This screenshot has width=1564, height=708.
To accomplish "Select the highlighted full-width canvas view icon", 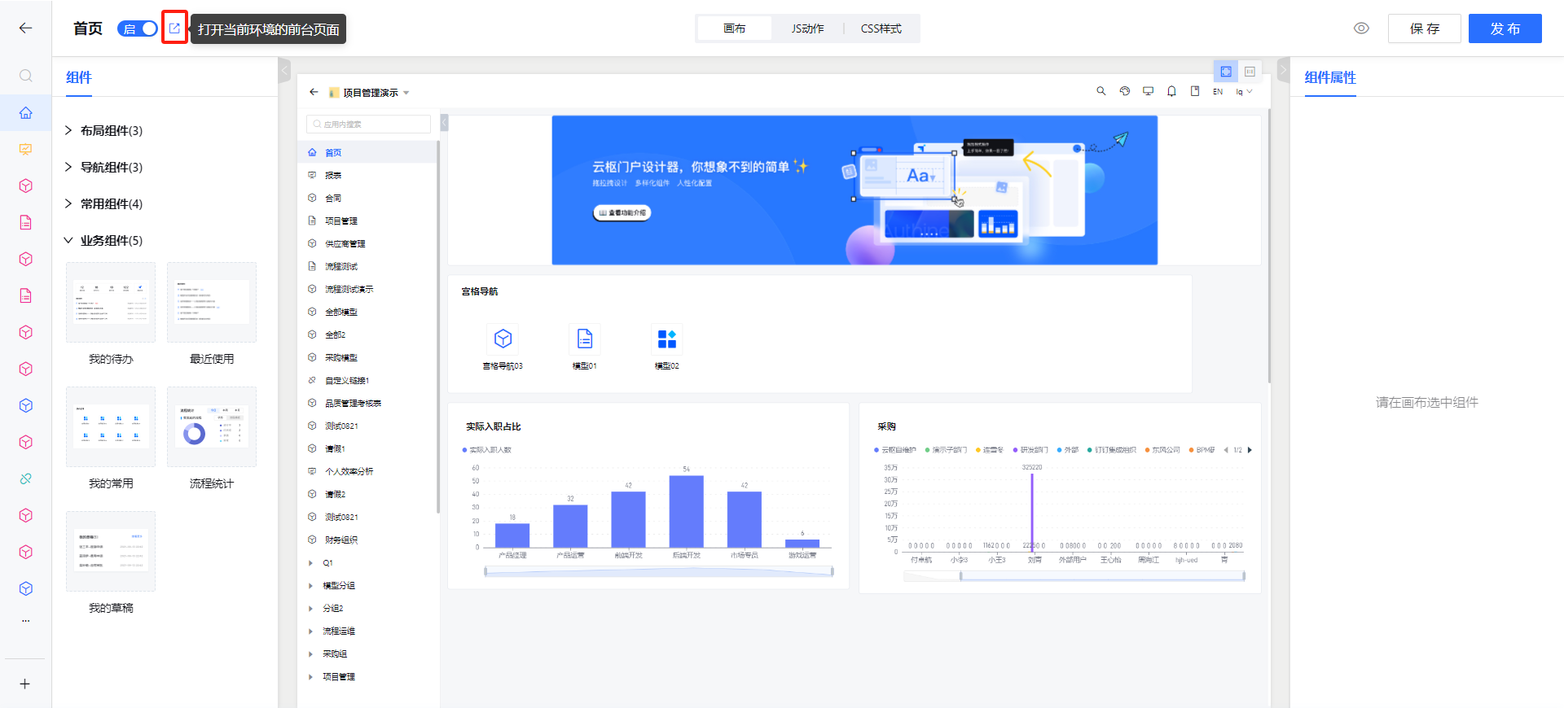I will (x=1226, y=72).
